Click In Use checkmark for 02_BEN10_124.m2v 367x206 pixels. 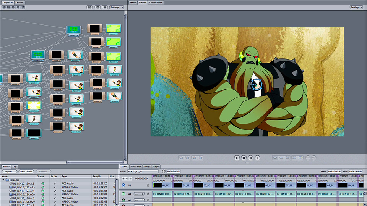pos(55,194)
